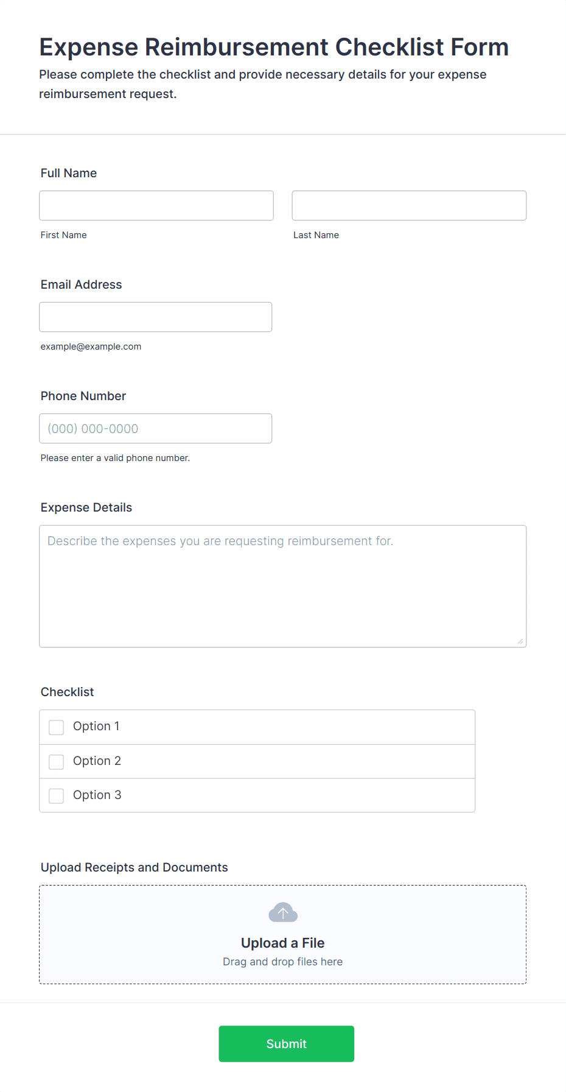Click inside the Expense Details textarea

coord(283,586)
